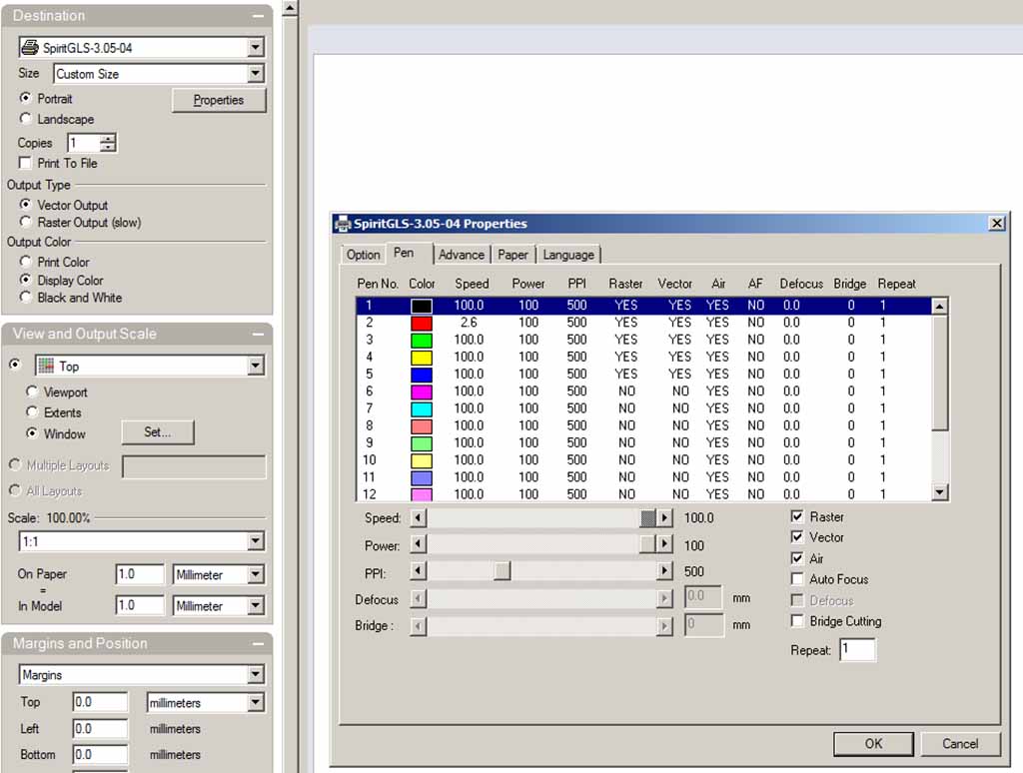Uncheck the Air checkbox

pyautogui.click(x=797, y=558)
